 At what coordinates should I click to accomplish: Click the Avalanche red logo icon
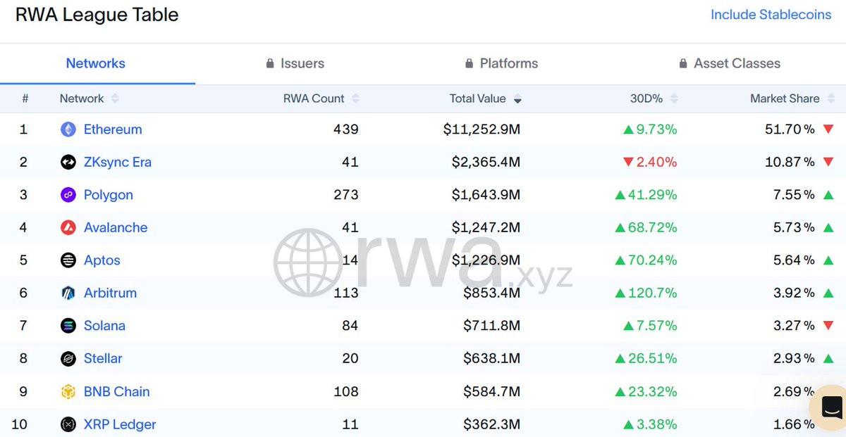coord(68,227)
